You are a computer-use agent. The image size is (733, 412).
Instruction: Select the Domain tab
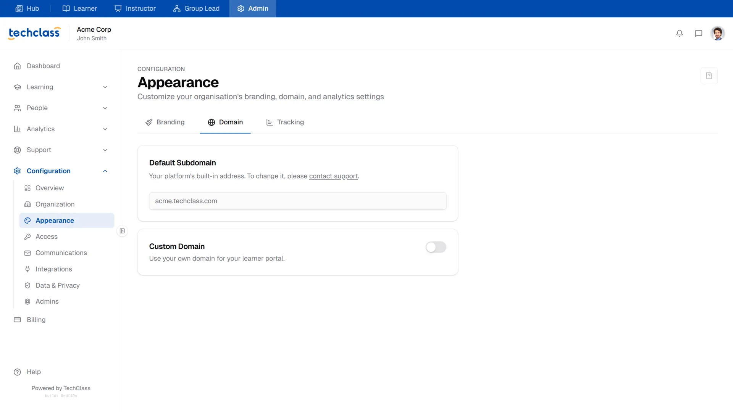(x=225, y=122)
